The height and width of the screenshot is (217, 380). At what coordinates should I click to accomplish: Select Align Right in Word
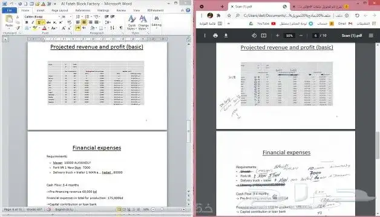pyautogui.click(x=90, y=22)
